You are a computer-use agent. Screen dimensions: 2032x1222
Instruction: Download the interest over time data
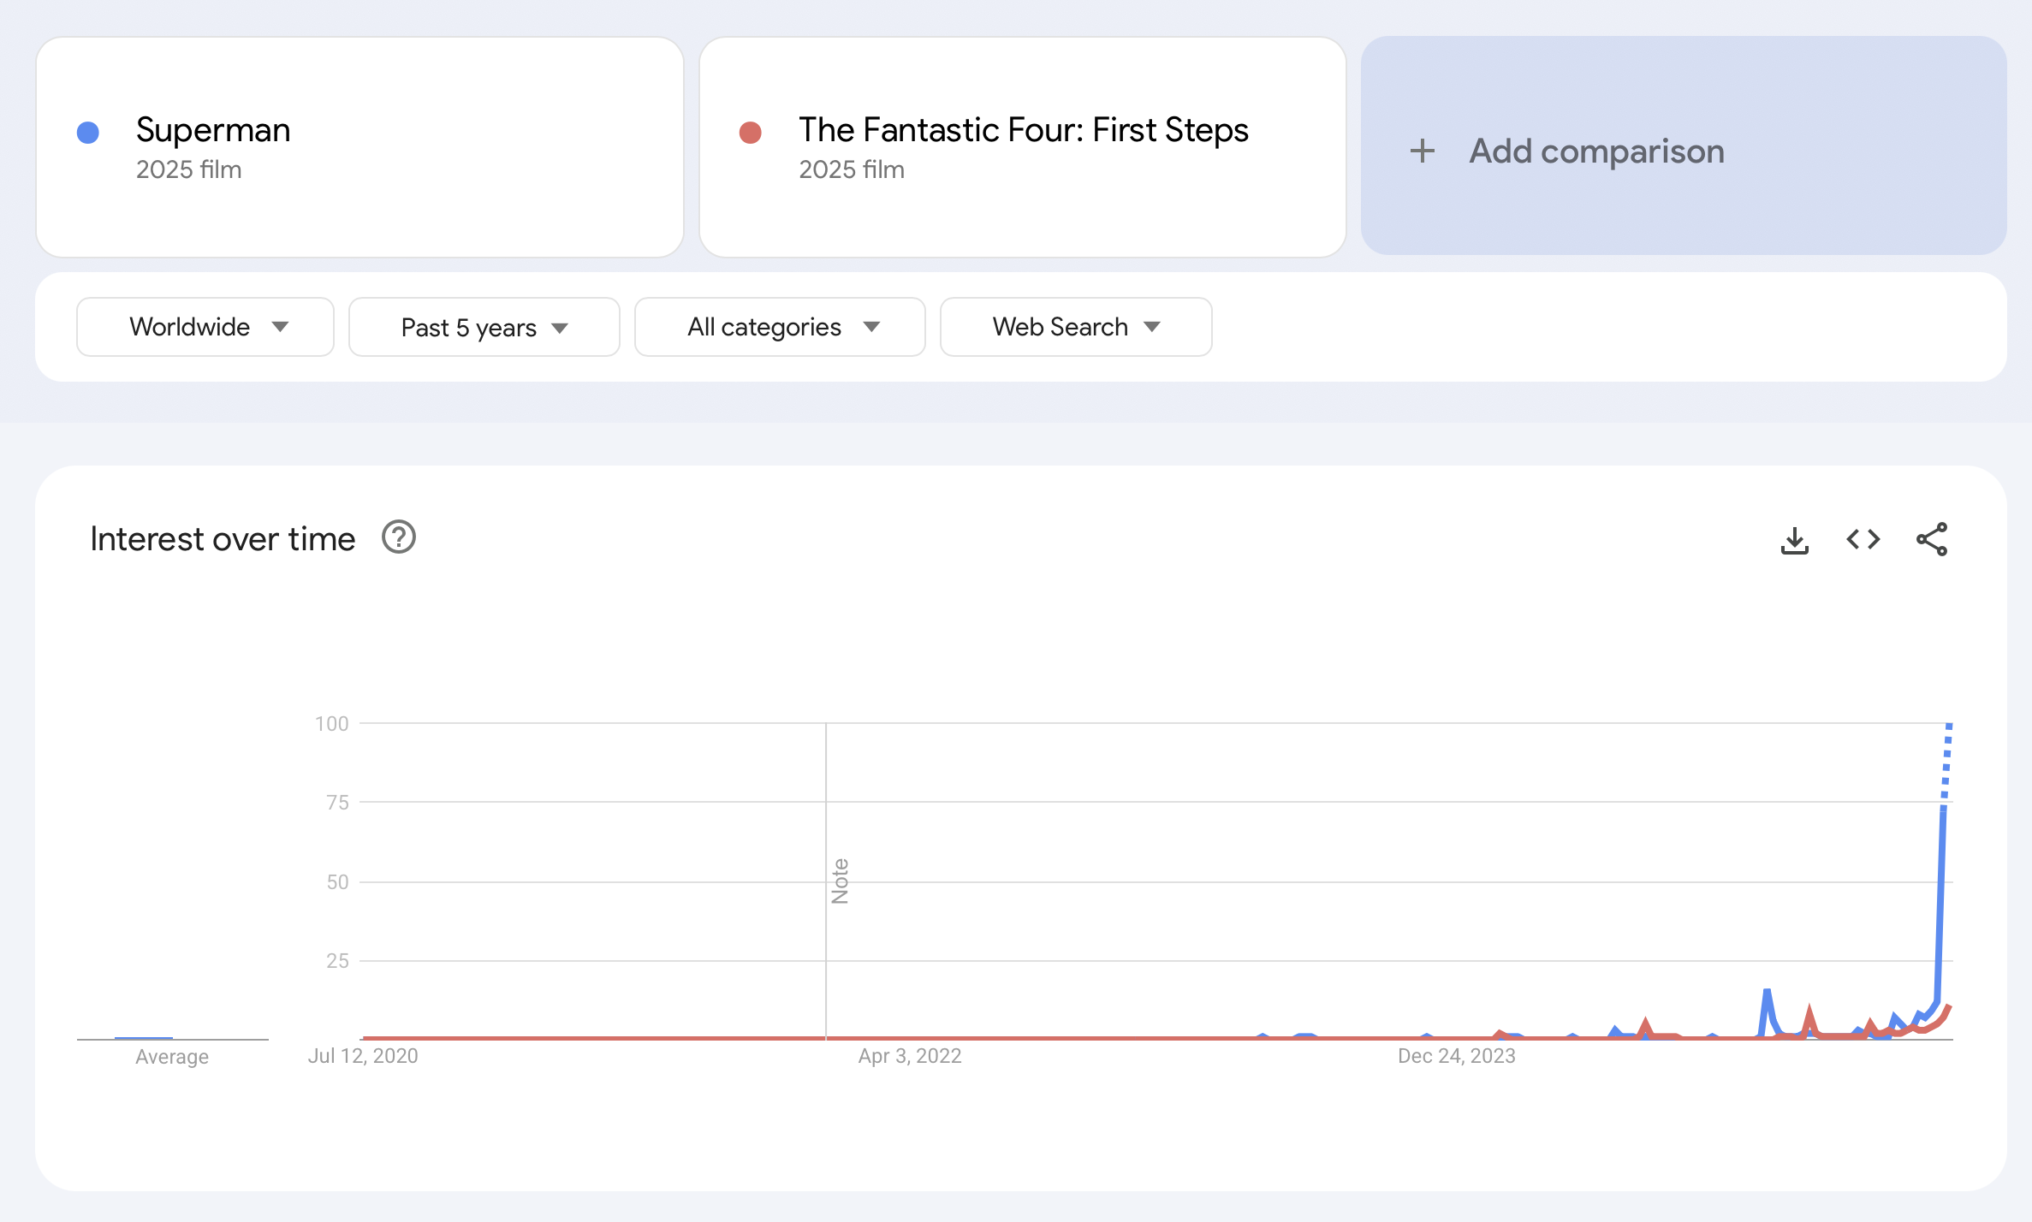1794,540
